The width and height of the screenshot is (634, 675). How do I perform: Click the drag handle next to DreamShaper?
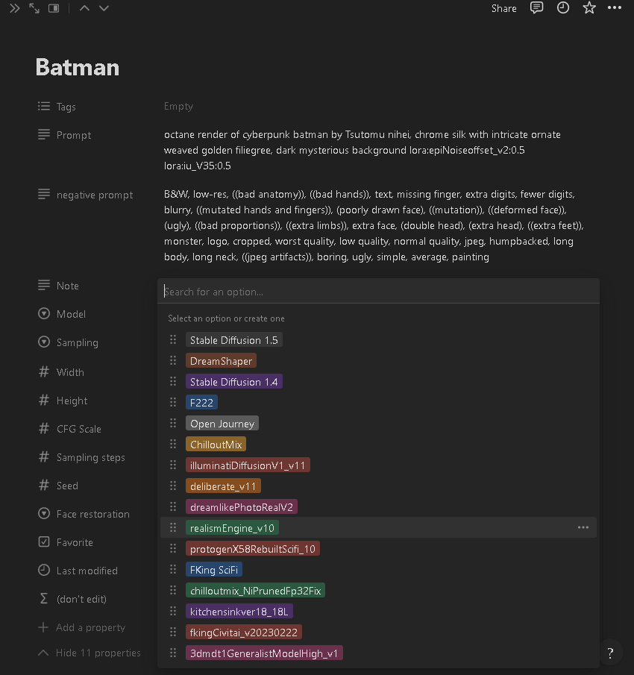[x=173, y=361]
